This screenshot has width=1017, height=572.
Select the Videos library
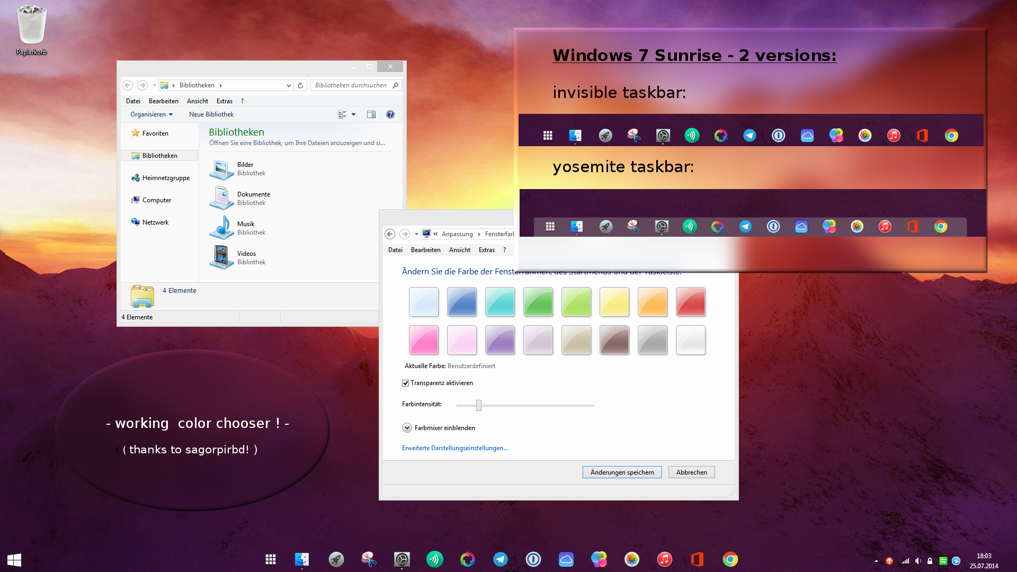[x=238, y=258]
